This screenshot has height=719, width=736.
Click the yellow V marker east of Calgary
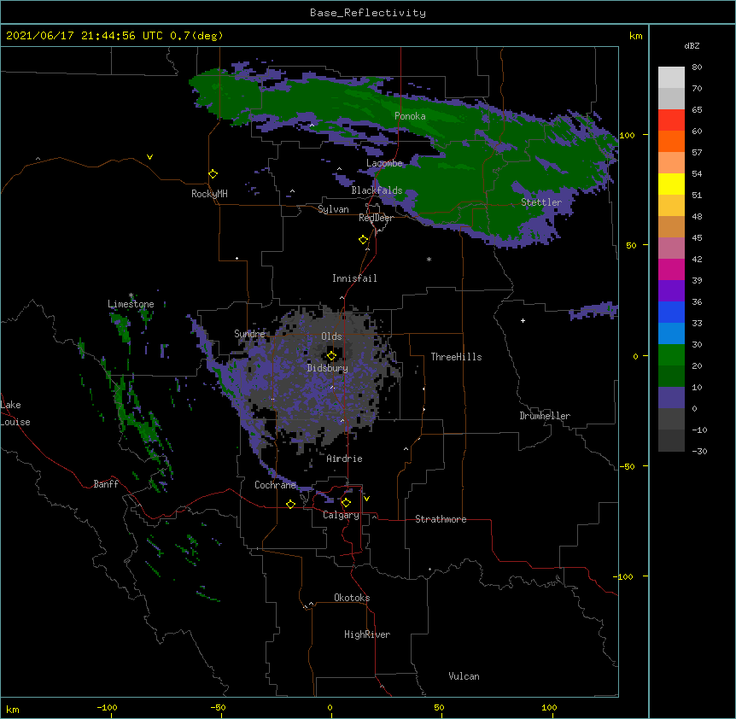tap(366, 499)
